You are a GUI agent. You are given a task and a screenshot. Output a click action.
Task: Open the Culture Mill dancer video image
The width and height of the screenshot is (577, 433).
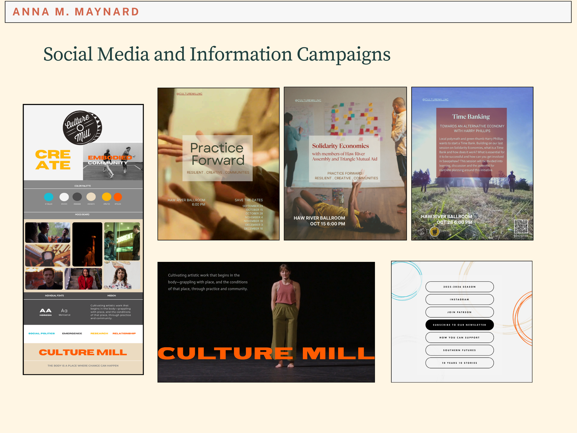(266, 322)
